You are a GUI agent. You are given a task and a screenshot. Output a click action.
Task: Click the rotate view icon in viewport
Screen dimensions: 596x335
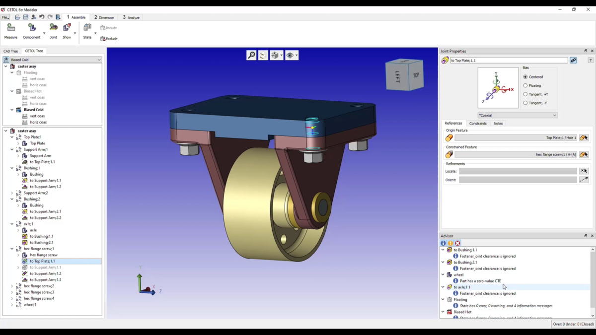[263, 55]
